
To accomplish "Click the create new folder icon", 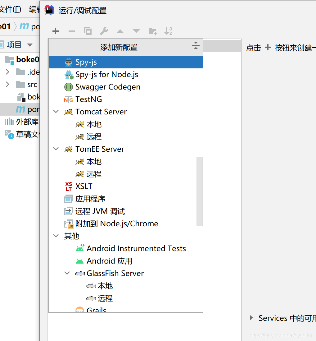I will 153,31.
